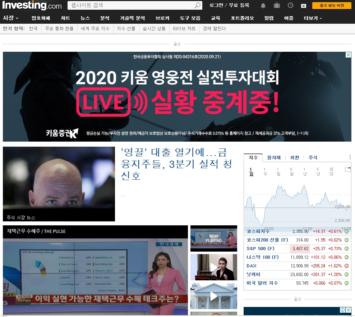Click the clock icon in header
Image resolution: width=355 pixels, height=317 pixels.
click(x=290, y=5)
